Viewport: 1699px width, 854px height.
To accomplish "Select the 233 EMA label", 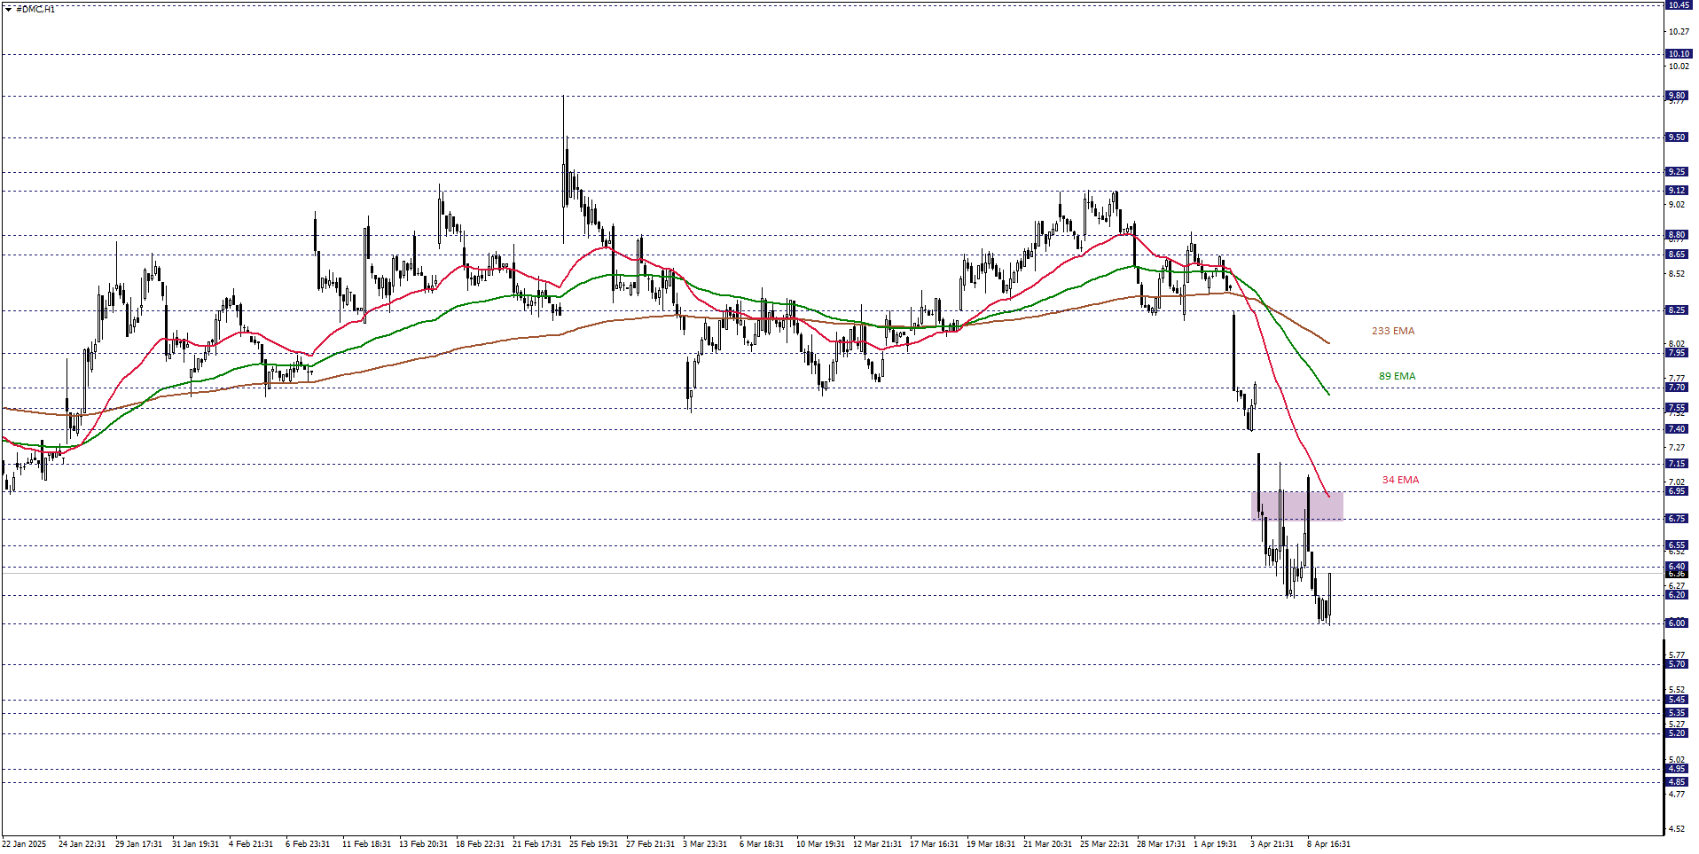I will pos(1393,331).
